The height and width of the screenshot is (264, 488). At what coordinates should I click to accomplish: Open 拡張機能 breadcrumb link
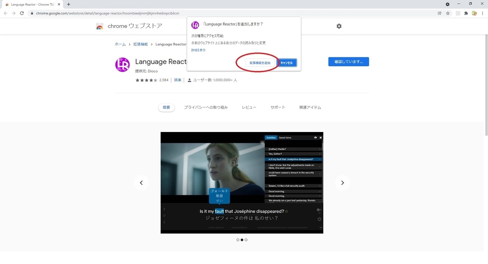point(141,44)
